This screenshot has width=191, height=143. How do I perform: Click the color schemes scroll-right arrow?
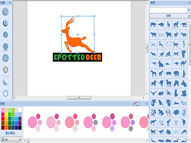147,141
